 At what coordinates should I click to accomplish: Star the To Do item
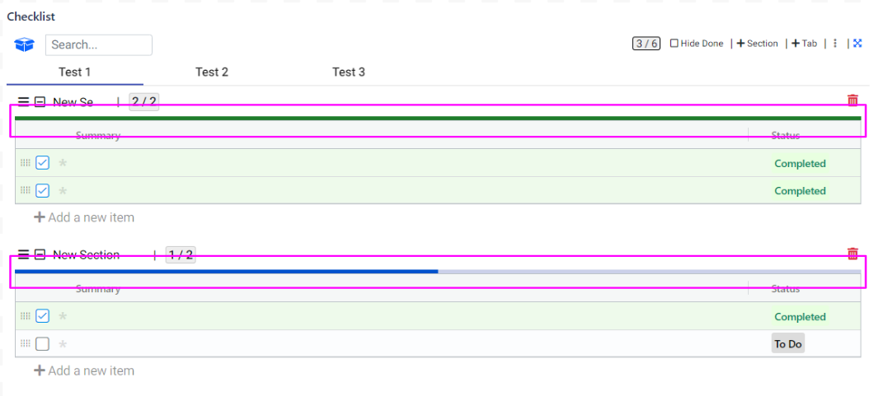[63, 344]
